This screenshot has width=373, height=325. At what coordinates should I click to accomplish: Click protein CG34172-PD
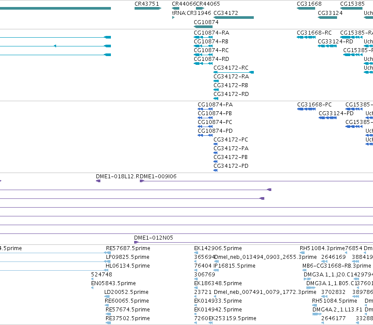pyautogui.click(x=231, y=166)
